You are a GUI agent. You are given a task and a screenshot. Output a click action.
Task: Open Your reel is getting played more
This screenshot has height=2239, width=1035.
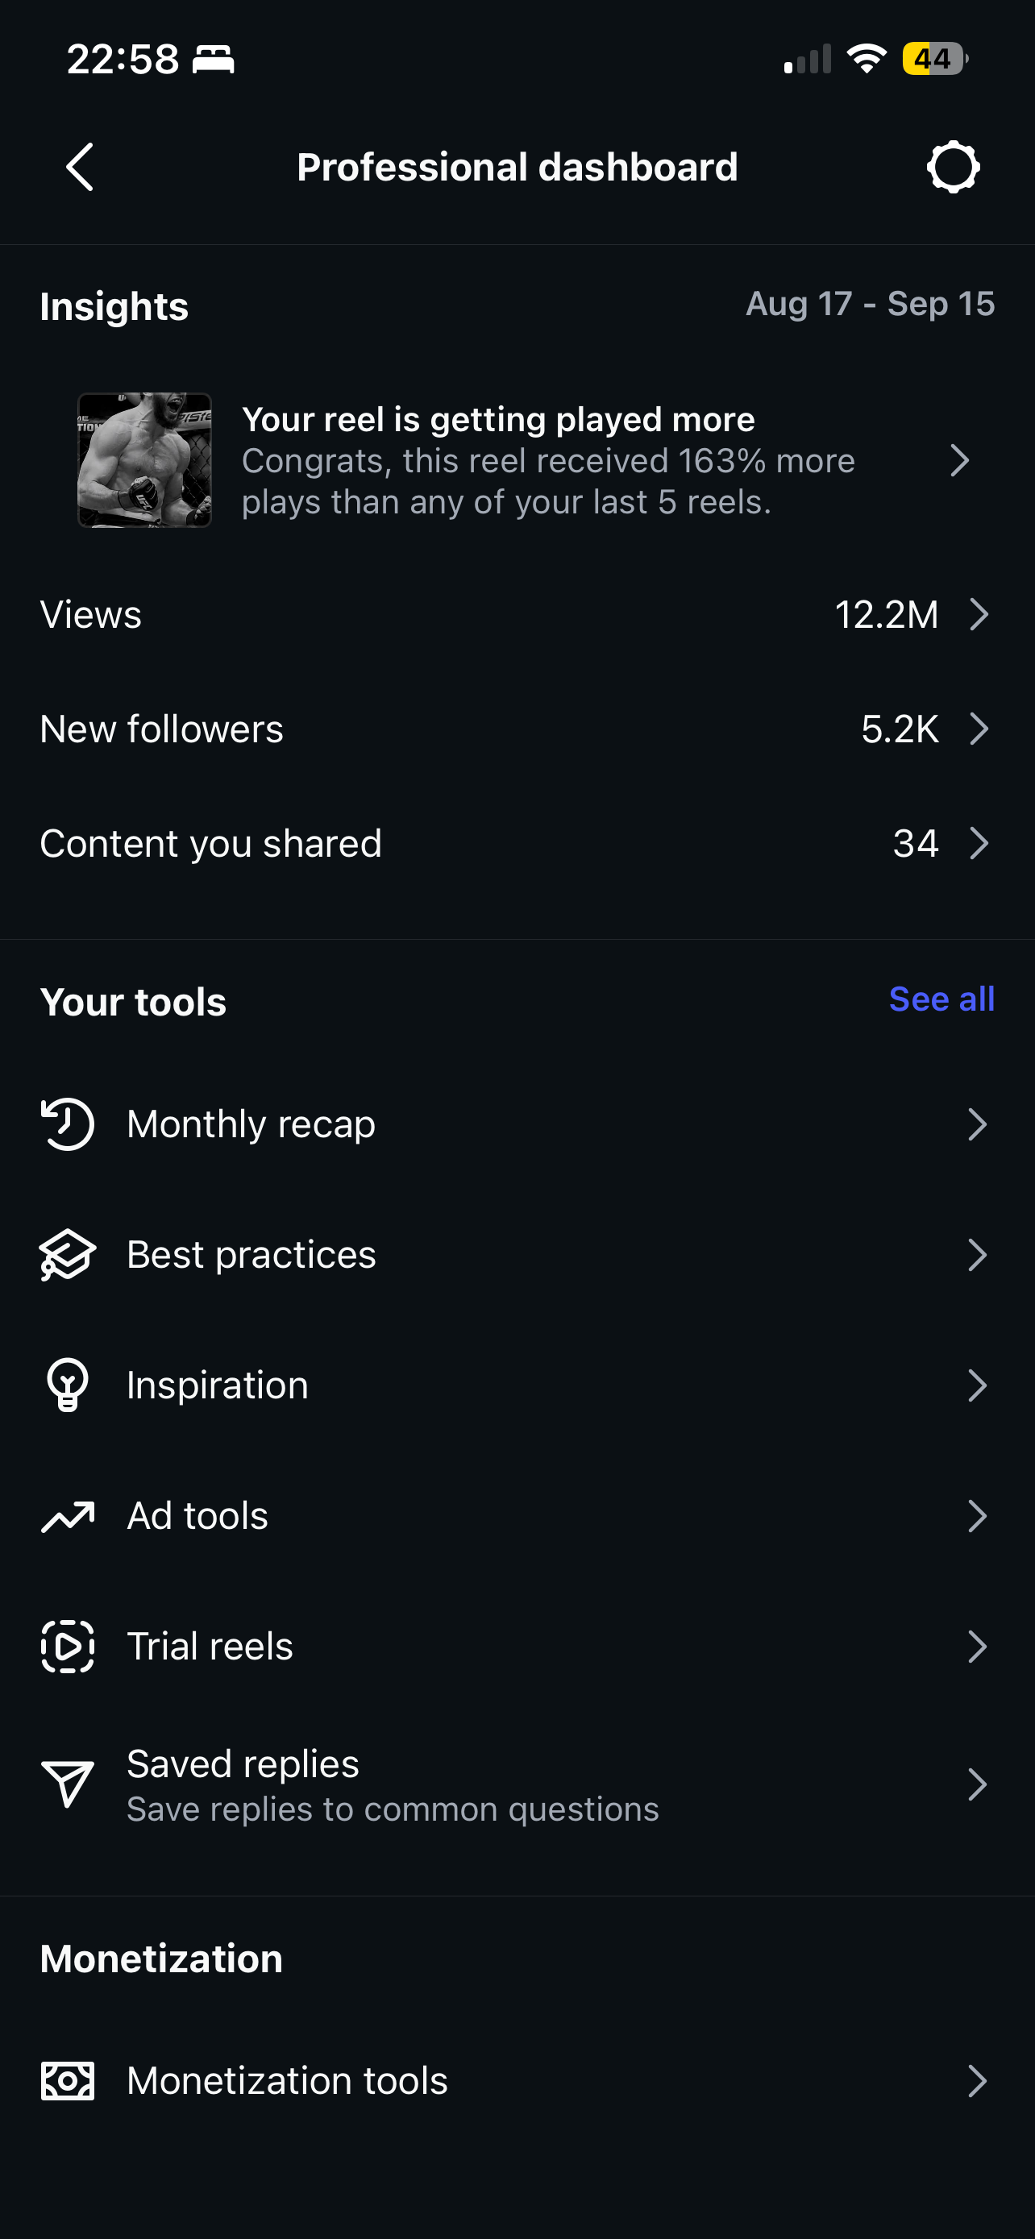point(517,459)
